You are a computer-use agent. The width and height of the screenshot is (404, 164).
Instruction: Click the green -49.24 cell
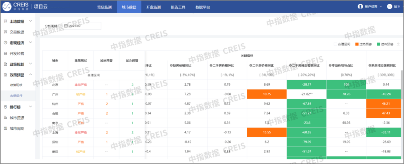pyautogui.click(x=384, y=94)
